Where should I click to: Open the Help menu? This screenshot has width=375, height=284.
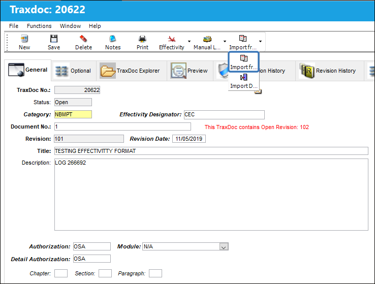(x=95, y=26)
